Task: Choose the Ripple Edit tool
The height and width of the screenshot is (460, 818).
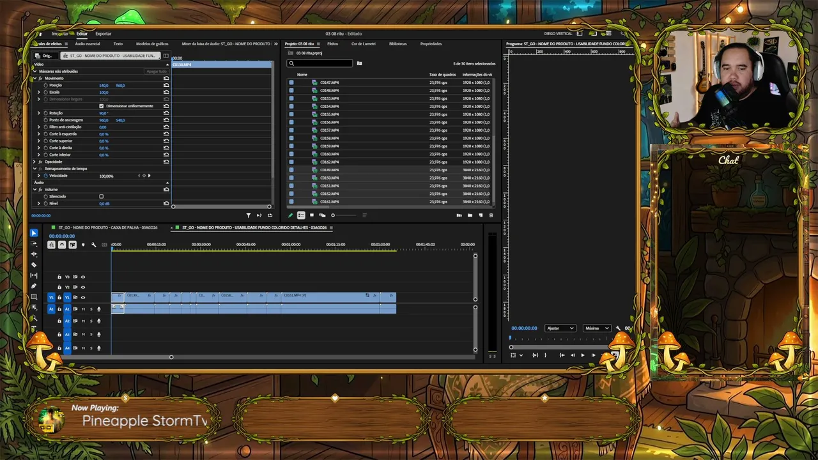Action: tap(34, 254)
